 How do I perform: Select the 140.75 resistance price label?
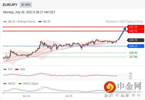135,31
